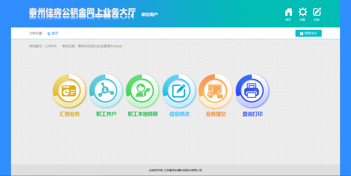Click the 单位账号：124476 text

pos(43,46)
